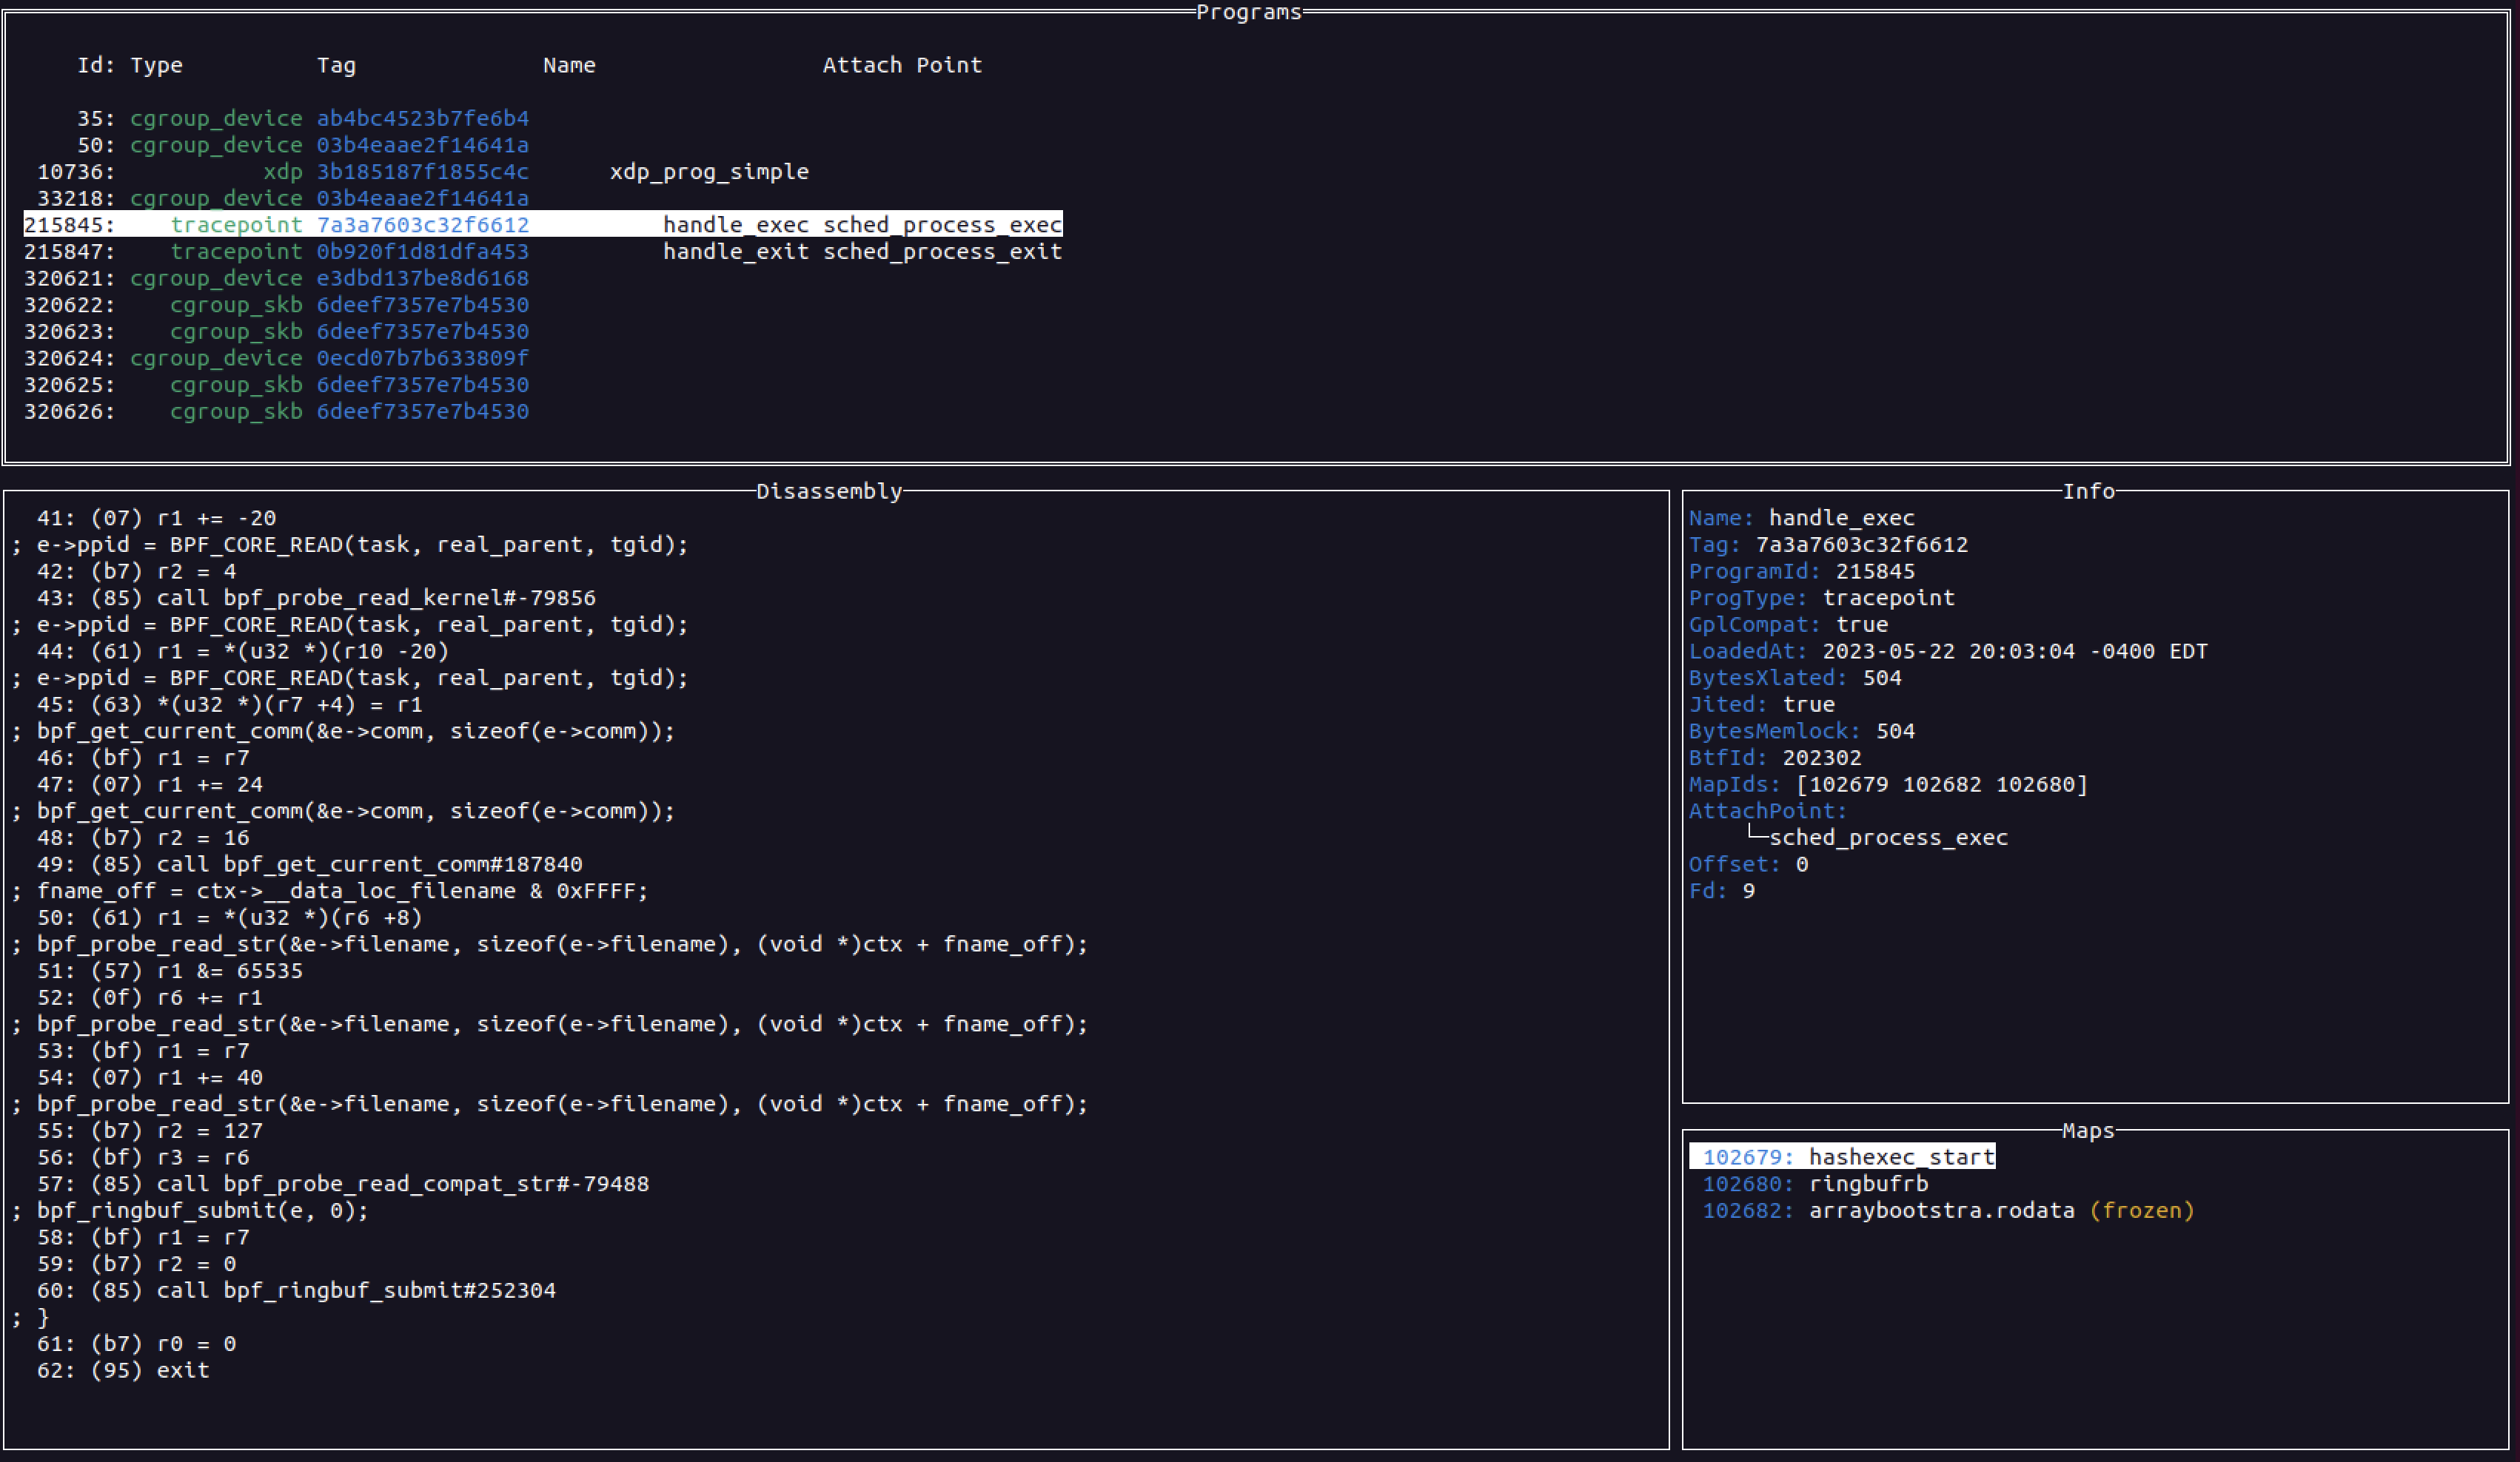Viewport: 2520px width, 1462px height.
Task: Click the Offset: 0 line
Action: point(1749,864)
